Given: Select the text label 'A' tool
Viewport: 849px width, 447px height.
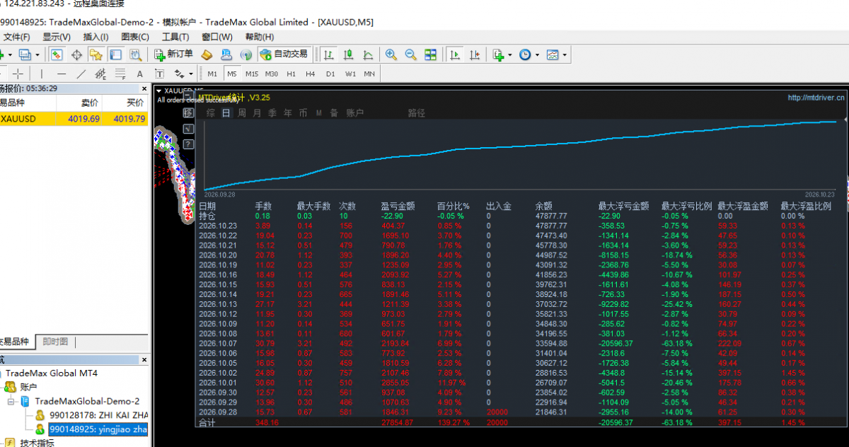Looking at the screenshot, I should point(139,74).
